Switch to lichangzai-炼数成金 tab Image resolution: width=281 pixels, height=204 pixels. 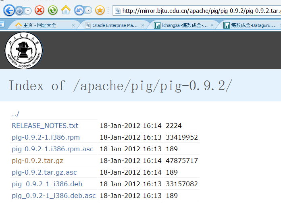click(185, 25)
